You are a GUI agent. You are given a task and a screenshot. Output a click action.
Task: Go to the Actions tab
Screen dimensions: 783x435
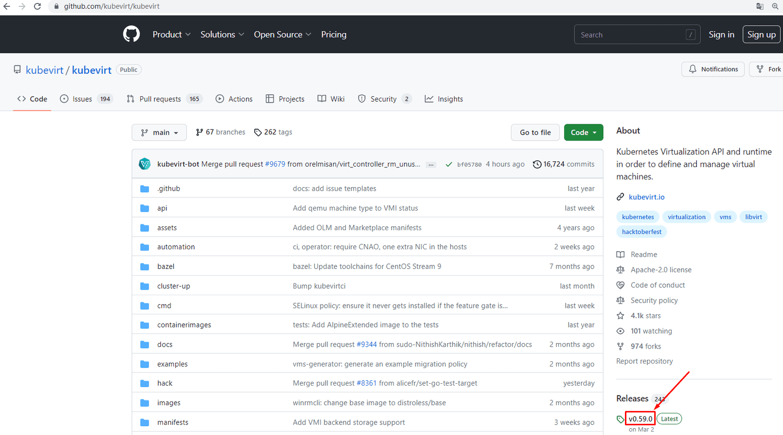234,99
